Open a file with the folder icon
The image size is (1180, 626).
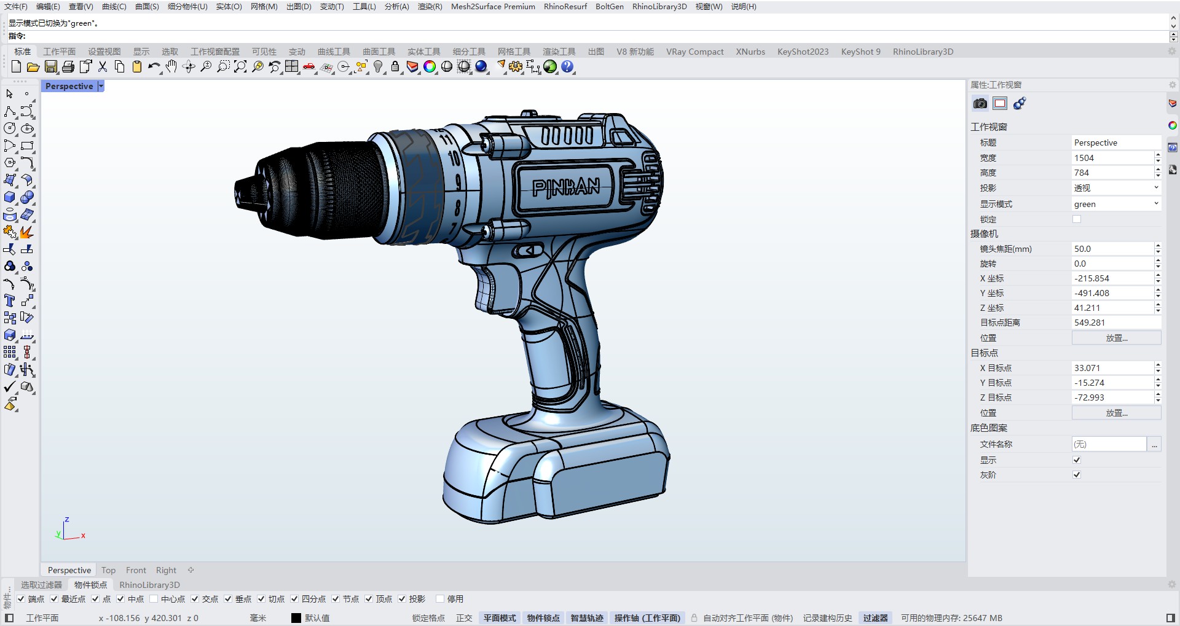(33, 67)
